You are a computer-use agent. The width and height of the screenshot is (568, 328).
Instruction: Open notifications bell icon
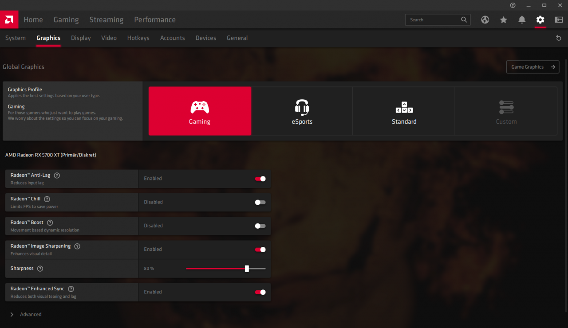pyautogui.click(x=522, y=20)
